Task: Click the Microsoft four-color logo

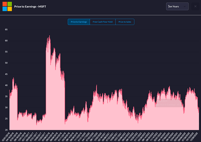Action: (x=7, y=6)
